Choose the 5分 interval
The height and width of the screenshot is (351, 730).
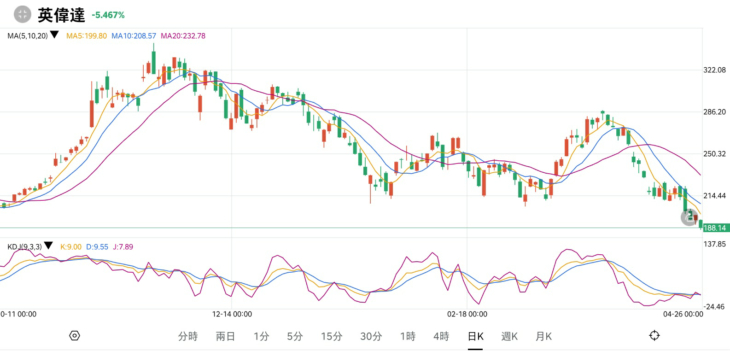tap(295, 337)
